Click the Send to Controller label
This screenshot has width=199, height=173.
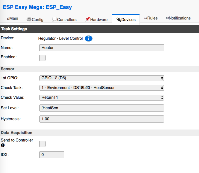coord(17,140)
